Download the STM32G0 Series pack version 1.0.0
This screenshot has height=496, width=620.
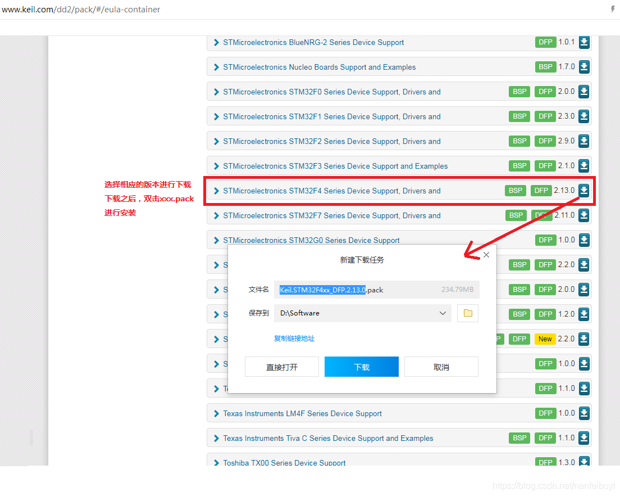tap(584, 240)
